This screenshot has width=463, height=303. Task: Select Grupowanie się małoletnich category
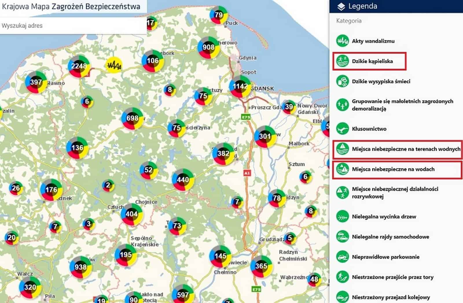(402, 105)
